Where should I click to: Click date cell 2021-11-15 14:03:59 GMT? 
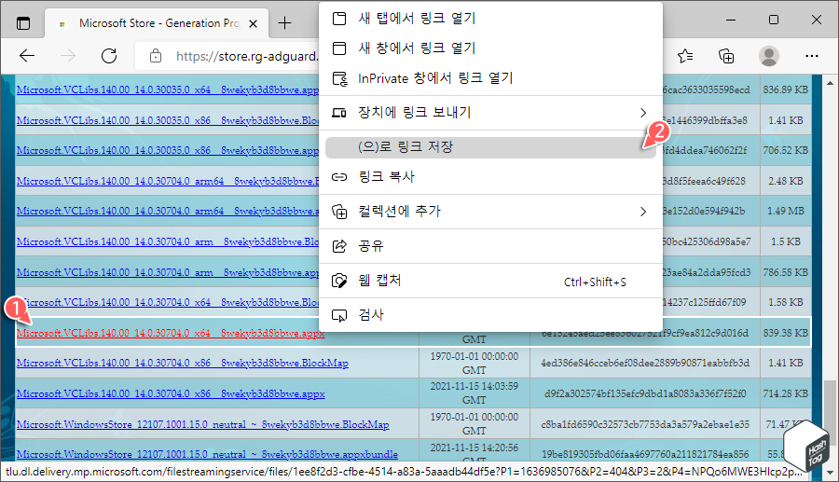point(475,392)
